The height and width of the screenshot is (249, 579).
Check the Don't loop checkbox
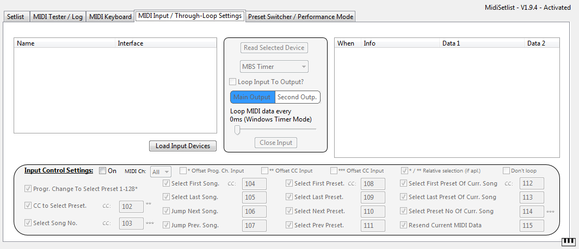[506, 170]
